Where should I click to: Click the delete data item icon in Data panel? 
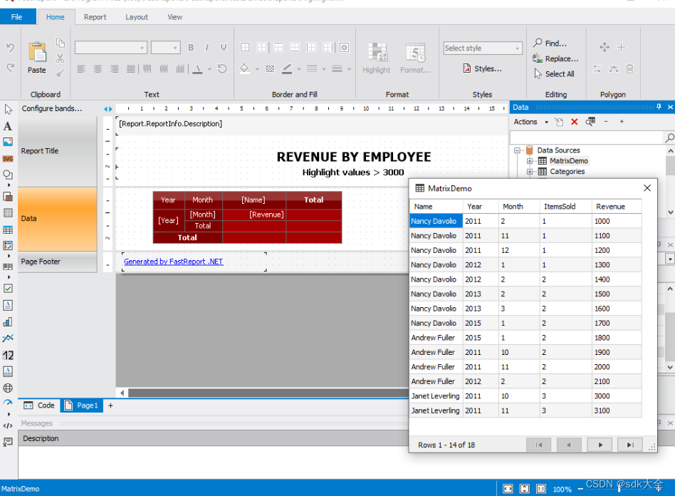tap(574, 122)
